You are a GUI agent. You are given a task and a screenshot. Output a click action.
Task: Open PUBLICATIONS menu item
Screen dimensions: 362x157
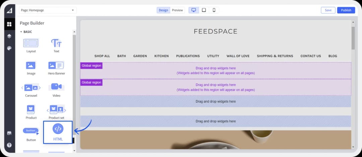click(188, 56)
